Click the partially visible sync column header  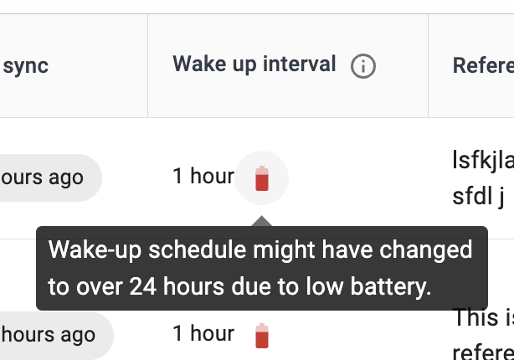coord(25,66)
